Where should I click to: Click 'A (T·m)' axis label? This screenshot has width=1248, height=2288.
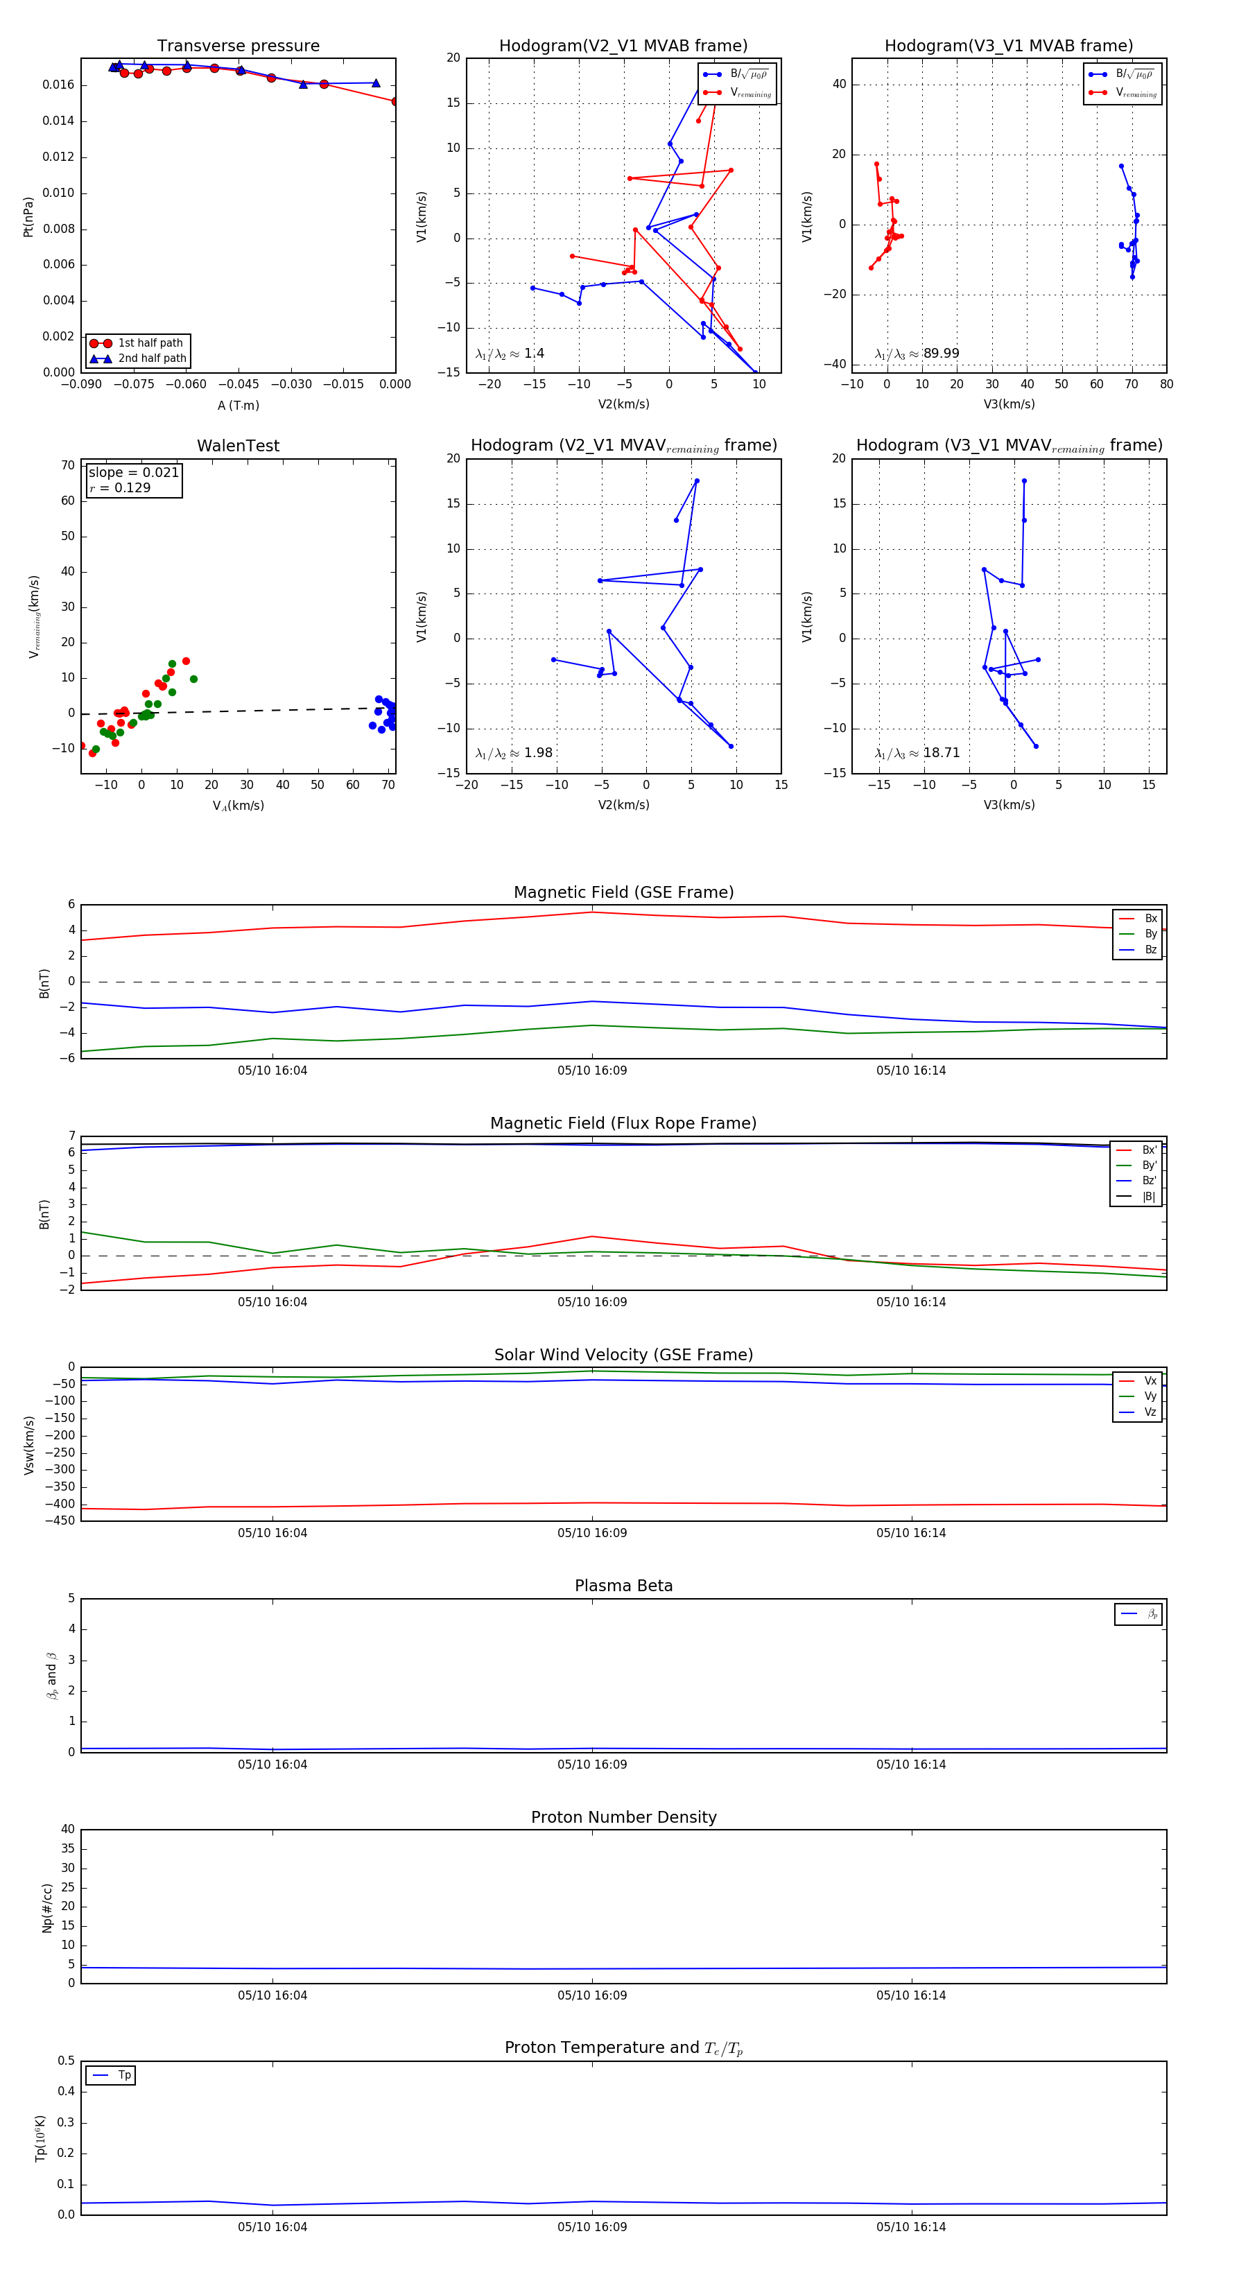tap(238, 405)
